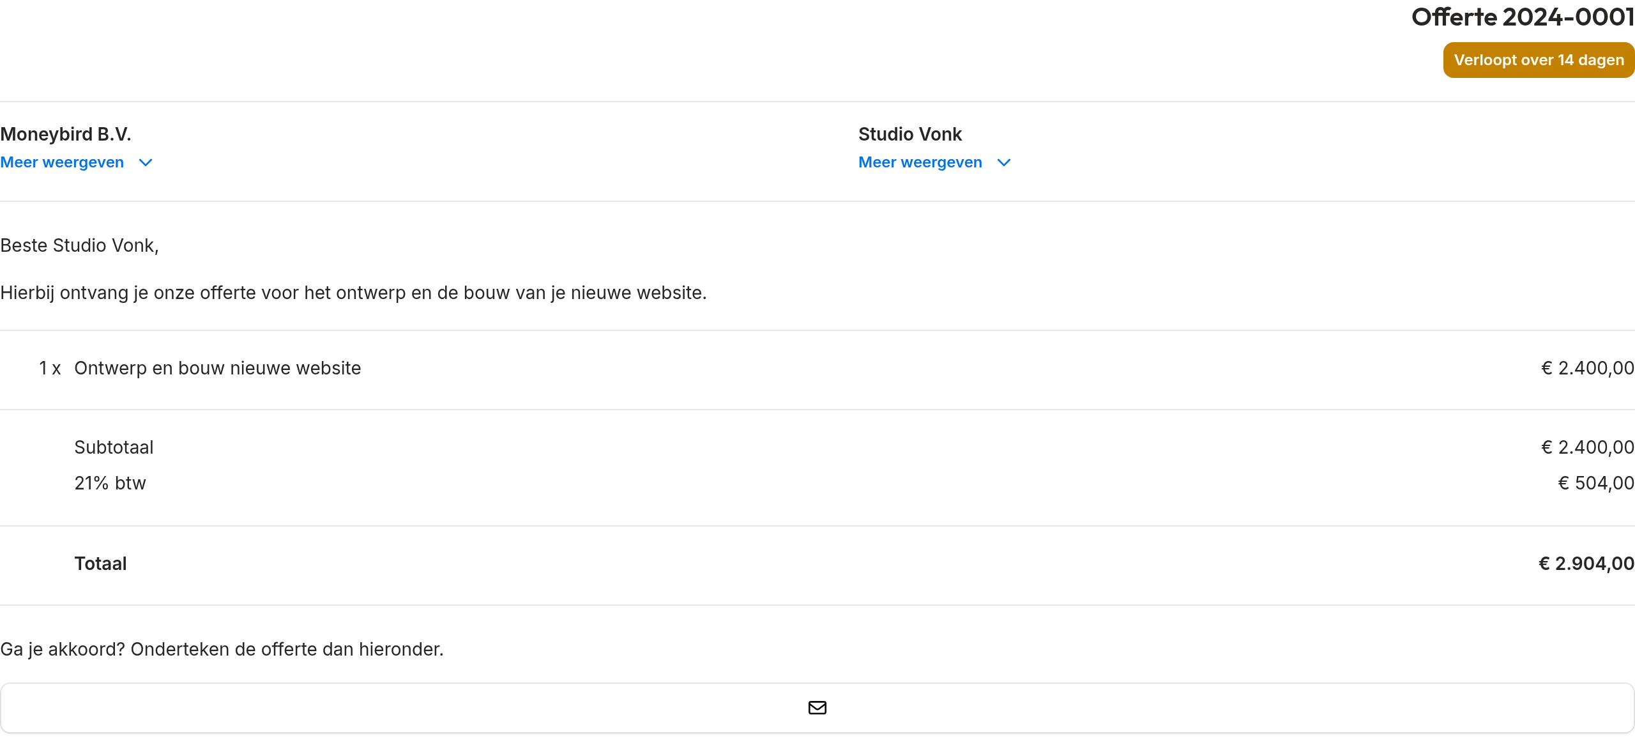Select the 'Offerte 2024-0001' heading

coord(1523,17)
